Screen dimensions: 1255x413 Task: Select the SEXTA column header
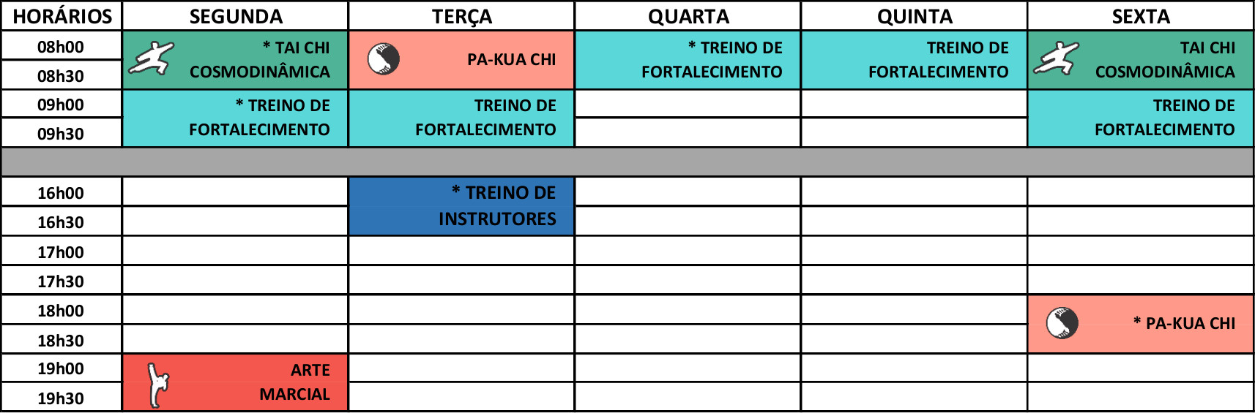tap(1141, 16)
